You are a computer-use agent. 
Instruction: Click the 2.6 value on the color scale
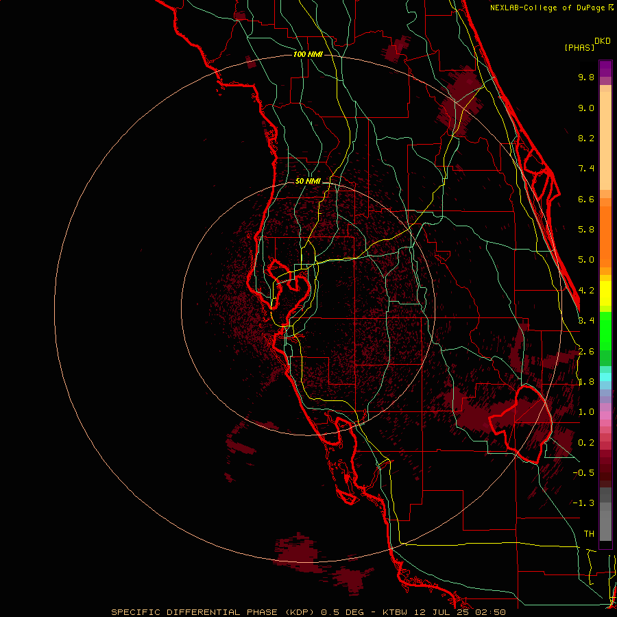click(x=586, y=352)
